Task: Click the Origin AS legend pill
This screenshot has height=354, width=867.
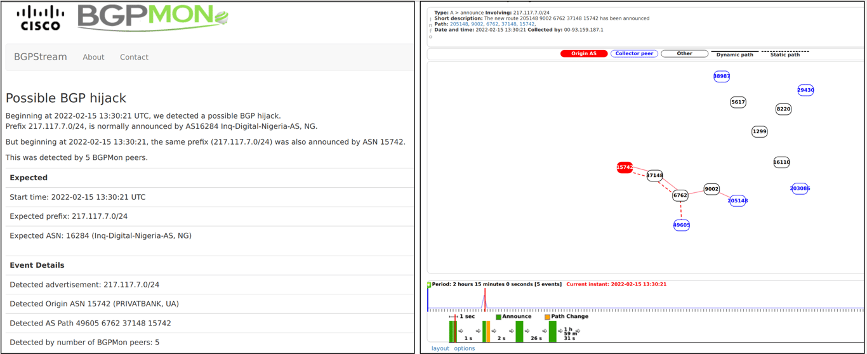Action: pos(584,54)
